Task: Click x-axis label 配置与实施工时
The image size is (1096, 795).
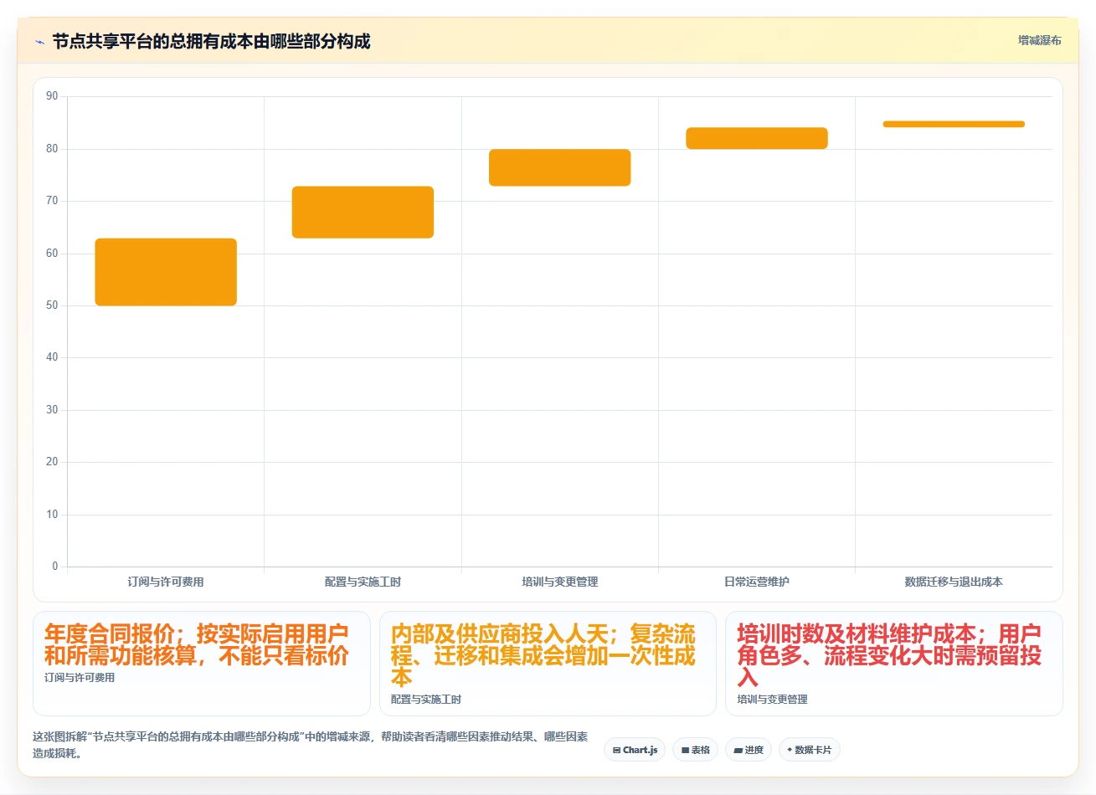Action: [363, 582]
